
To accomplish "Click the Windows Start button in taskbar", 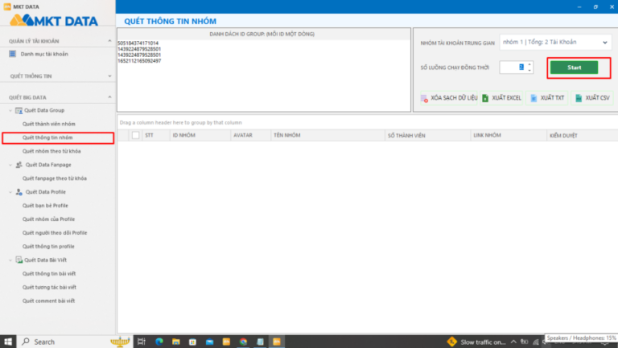I will [x=7, y=342].
